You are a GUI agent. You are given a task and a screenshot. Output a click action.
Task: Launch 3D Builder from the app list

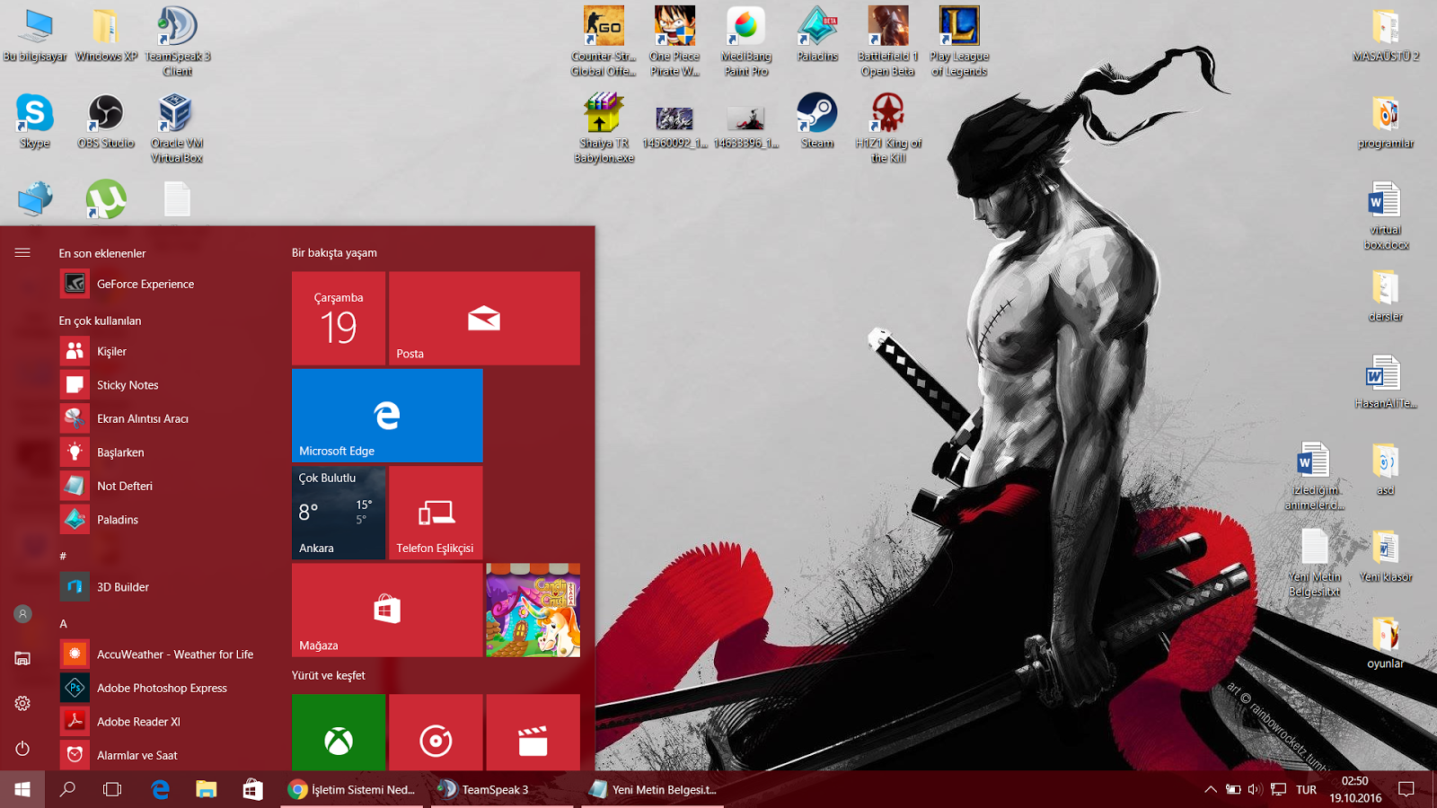click(x=166, y=587)
